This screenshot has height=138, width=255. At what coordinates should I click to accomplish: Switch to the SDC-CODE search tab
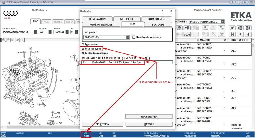tap(158, 24)
